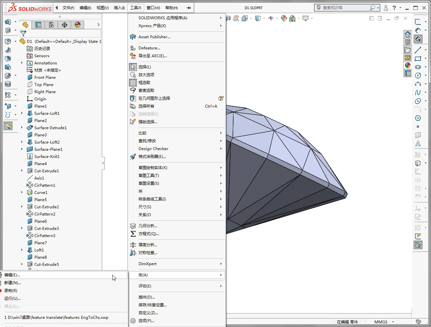This screenshot has width=431, height=327.
Task: Expand the Cut-Extrude1 feature node
Action: (x=22, y=171)
